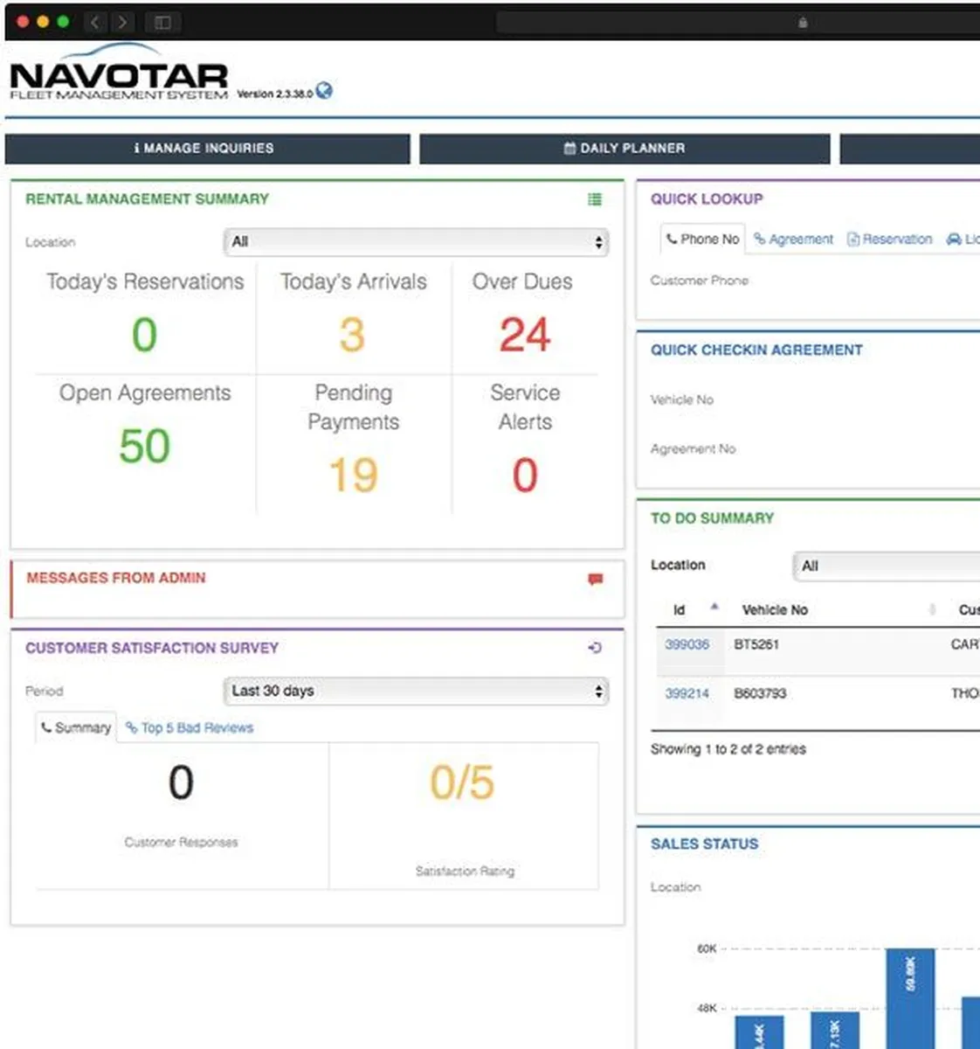Open the survey Period dropdown

pos(416,691)
